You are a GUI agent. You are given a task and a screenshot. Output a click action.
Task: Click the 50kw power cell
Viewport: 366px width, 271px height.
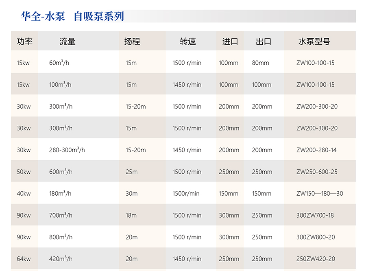(x=24, y=172)
